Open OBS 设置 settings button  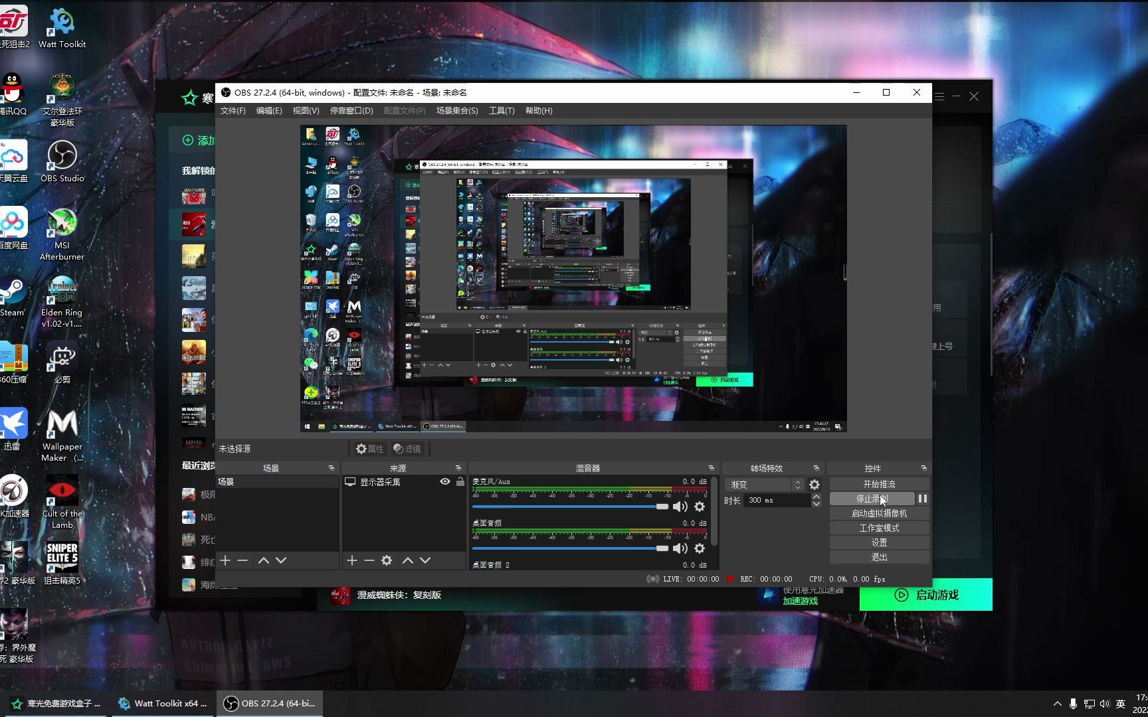(879, 542)
